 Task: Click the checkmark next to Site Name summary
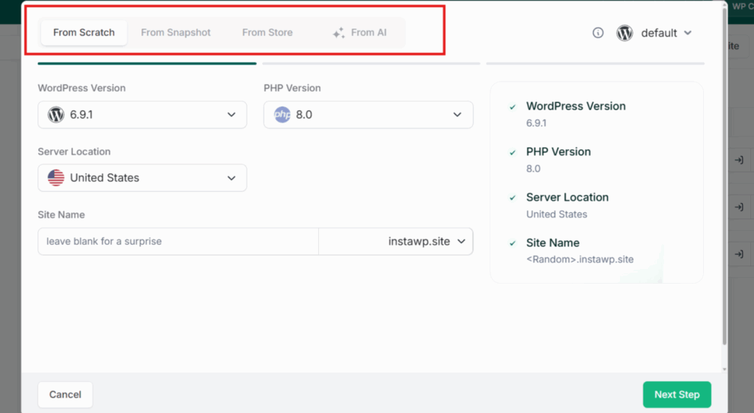point(512,243)
